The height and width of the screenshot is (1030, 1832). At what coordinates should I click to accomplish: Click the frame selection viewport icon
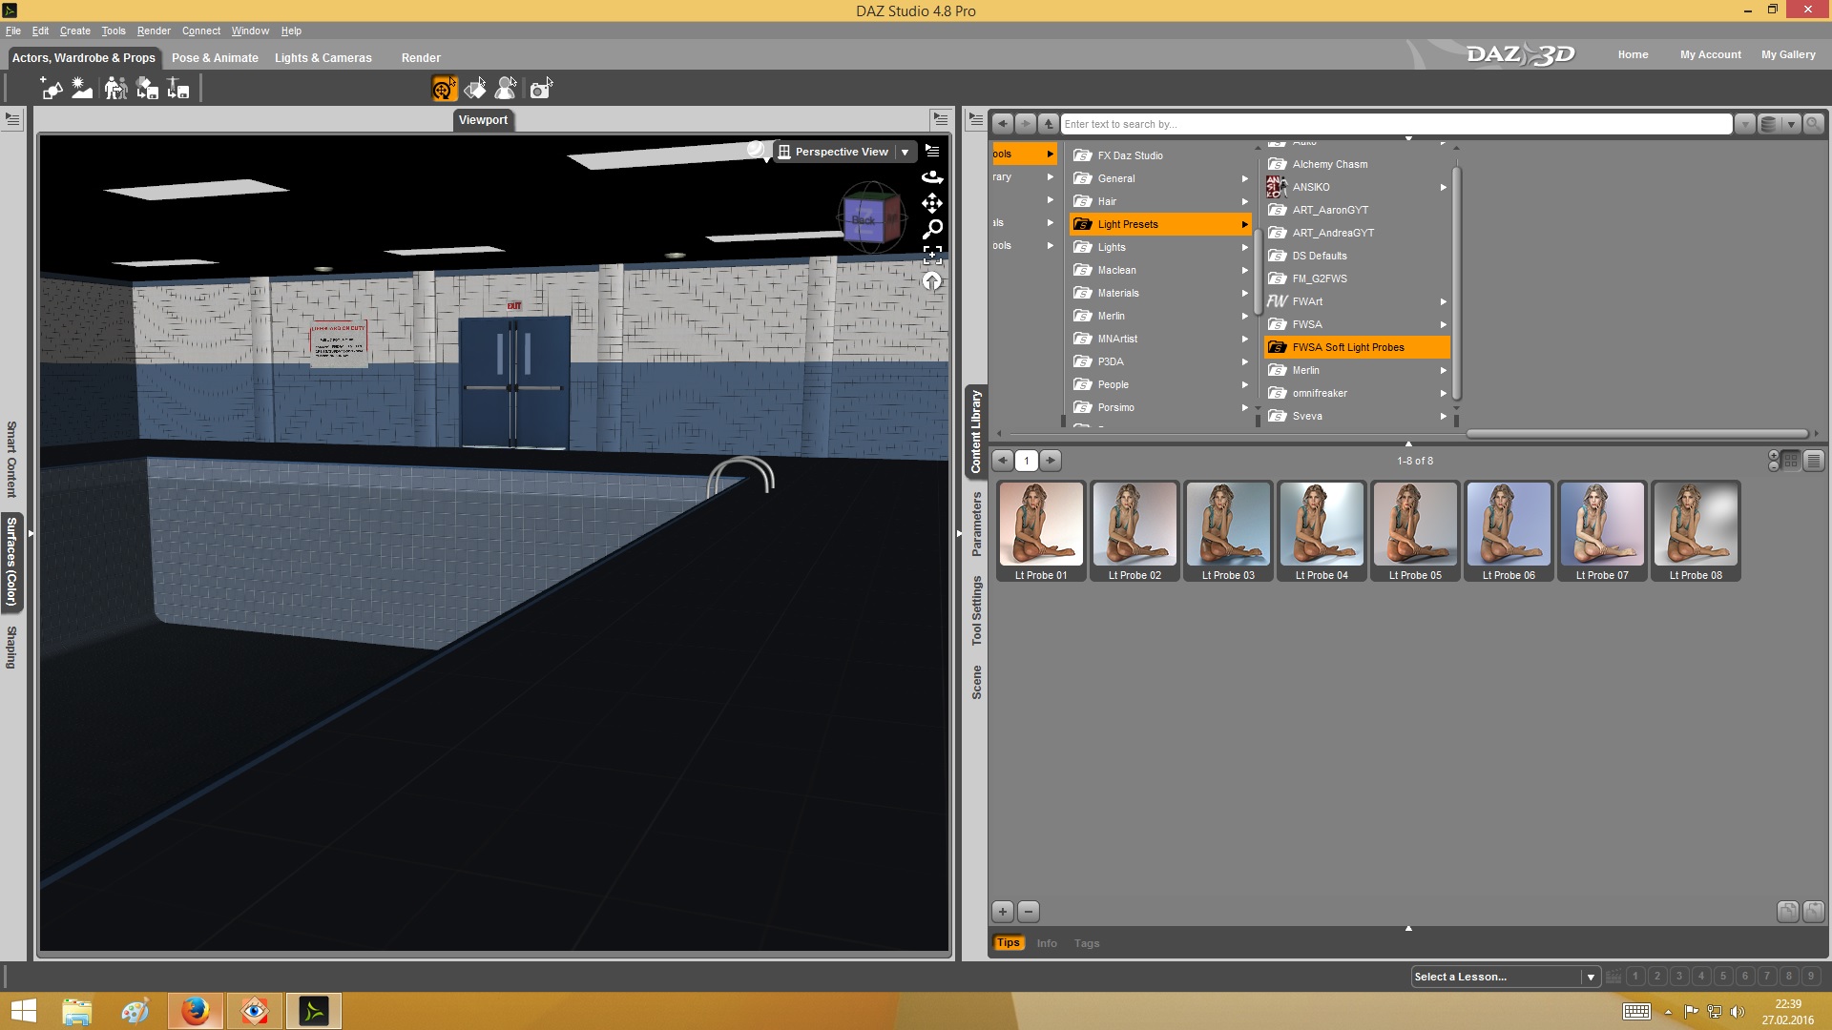pos(932,255)
